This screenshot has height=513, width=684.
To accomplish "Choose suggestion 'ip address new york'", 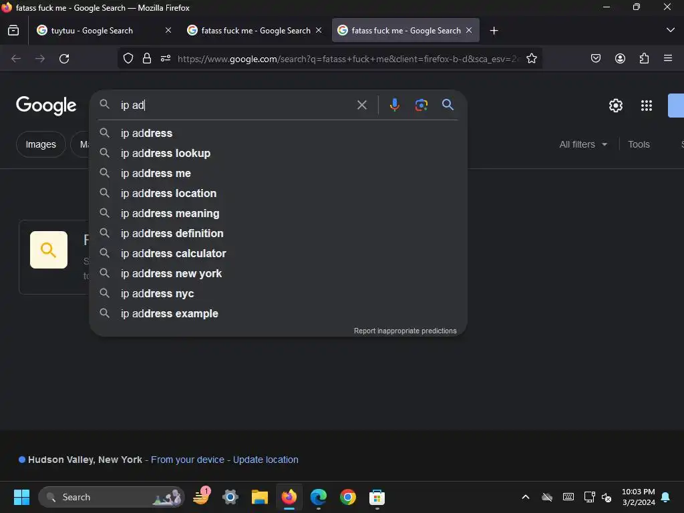I will [x=277, y=273].
